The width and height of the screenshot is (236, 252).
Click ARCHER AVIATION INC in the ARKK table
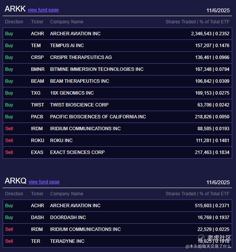click(x=75, y=34)
